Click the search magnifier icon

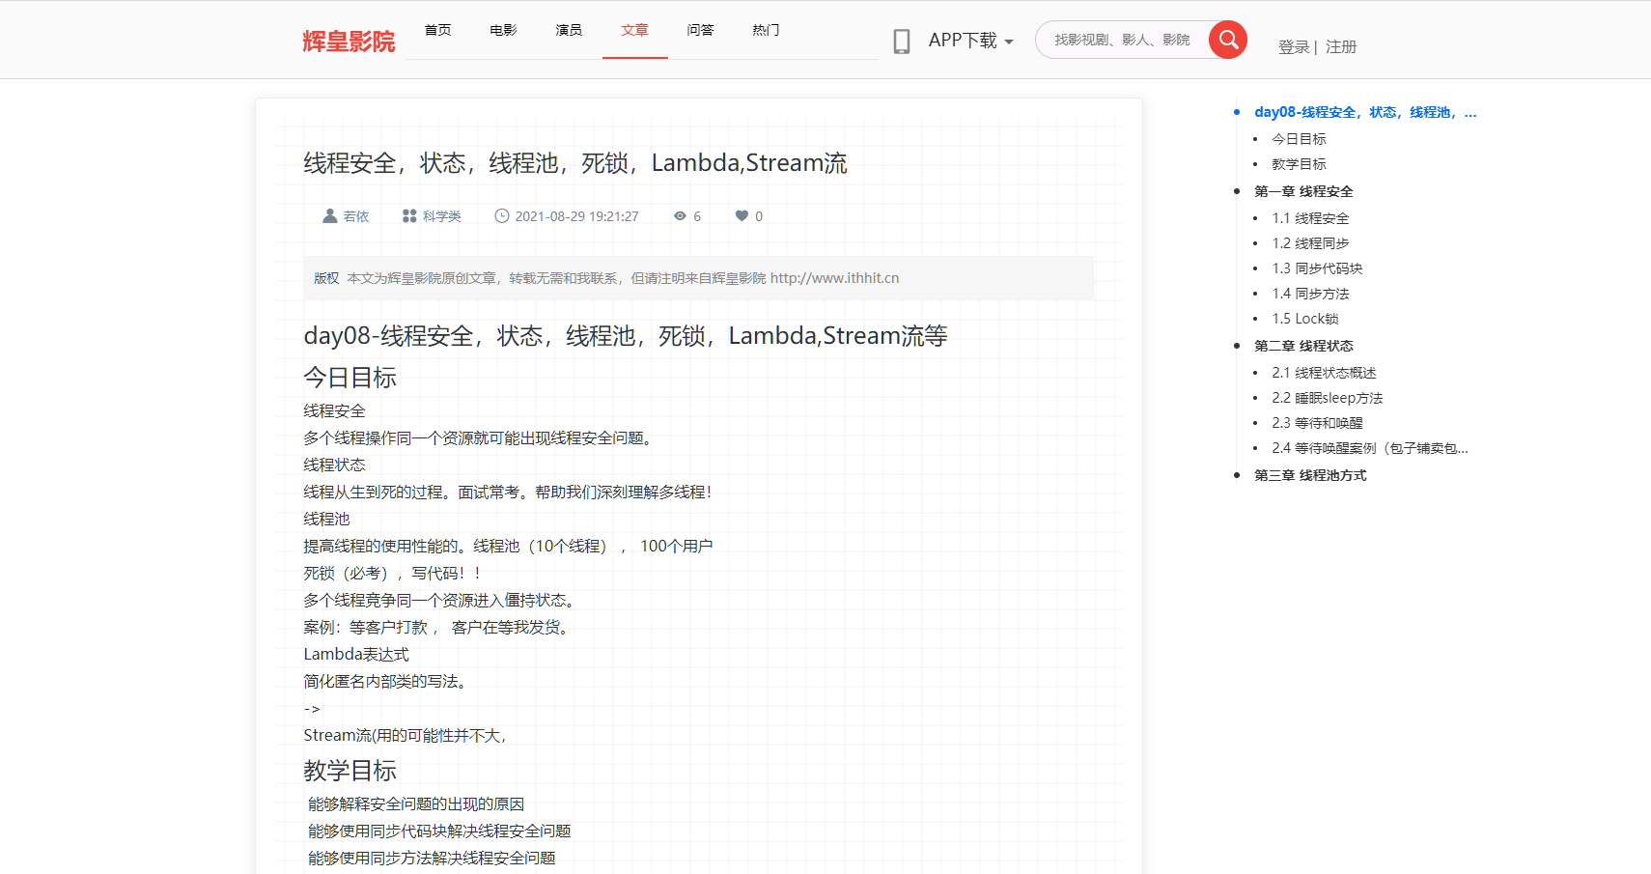click(1227, 40)
